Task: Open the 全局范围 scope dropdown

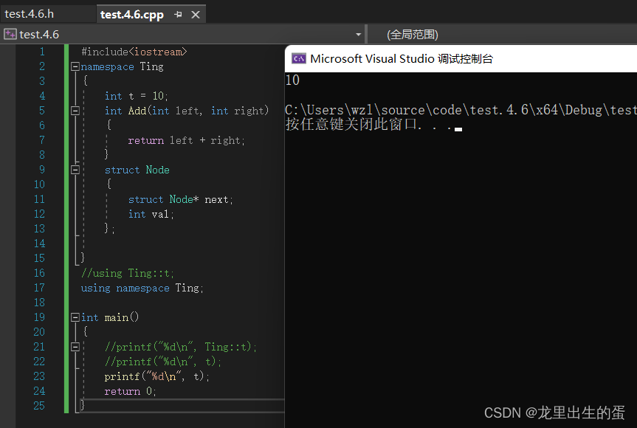Action: 412,35
